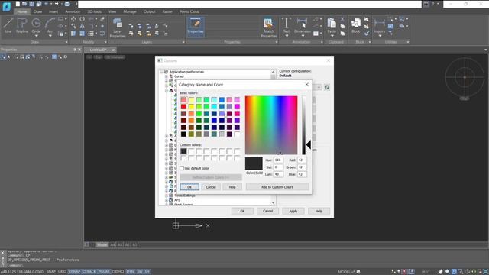The image size is (489, 275).
Task: Click in the Red value field
Action: click(x=302, y=160)
